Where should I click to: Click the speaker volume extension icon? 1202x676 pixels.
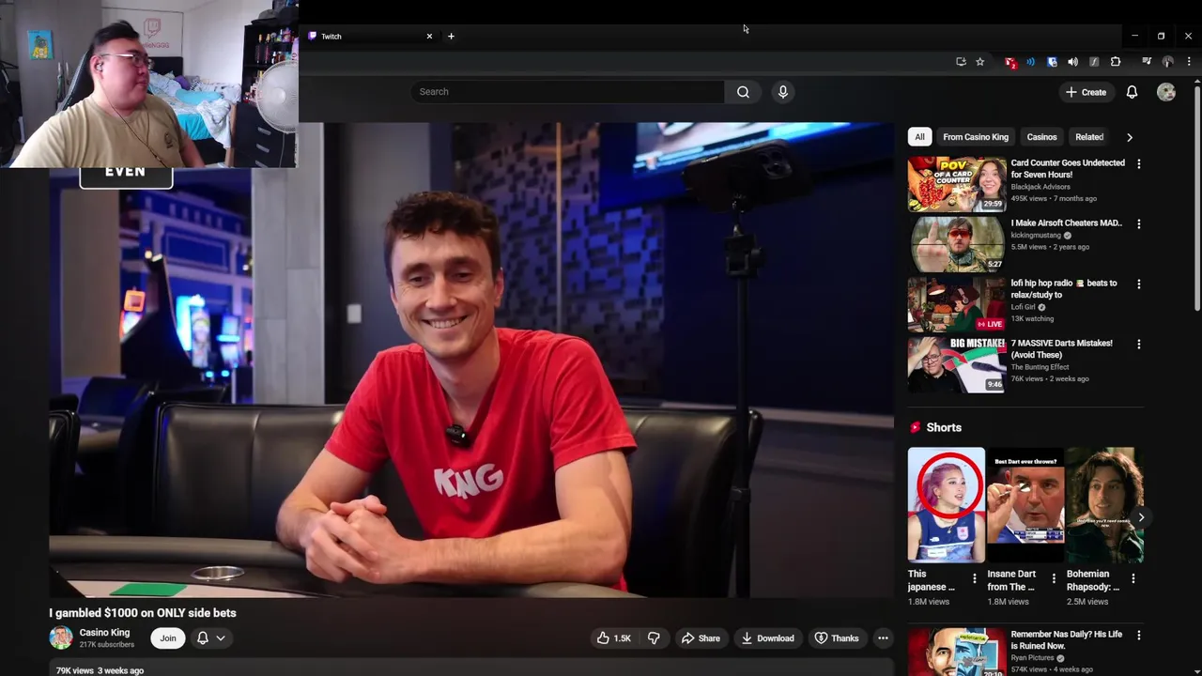click(x=1072, y=62)
